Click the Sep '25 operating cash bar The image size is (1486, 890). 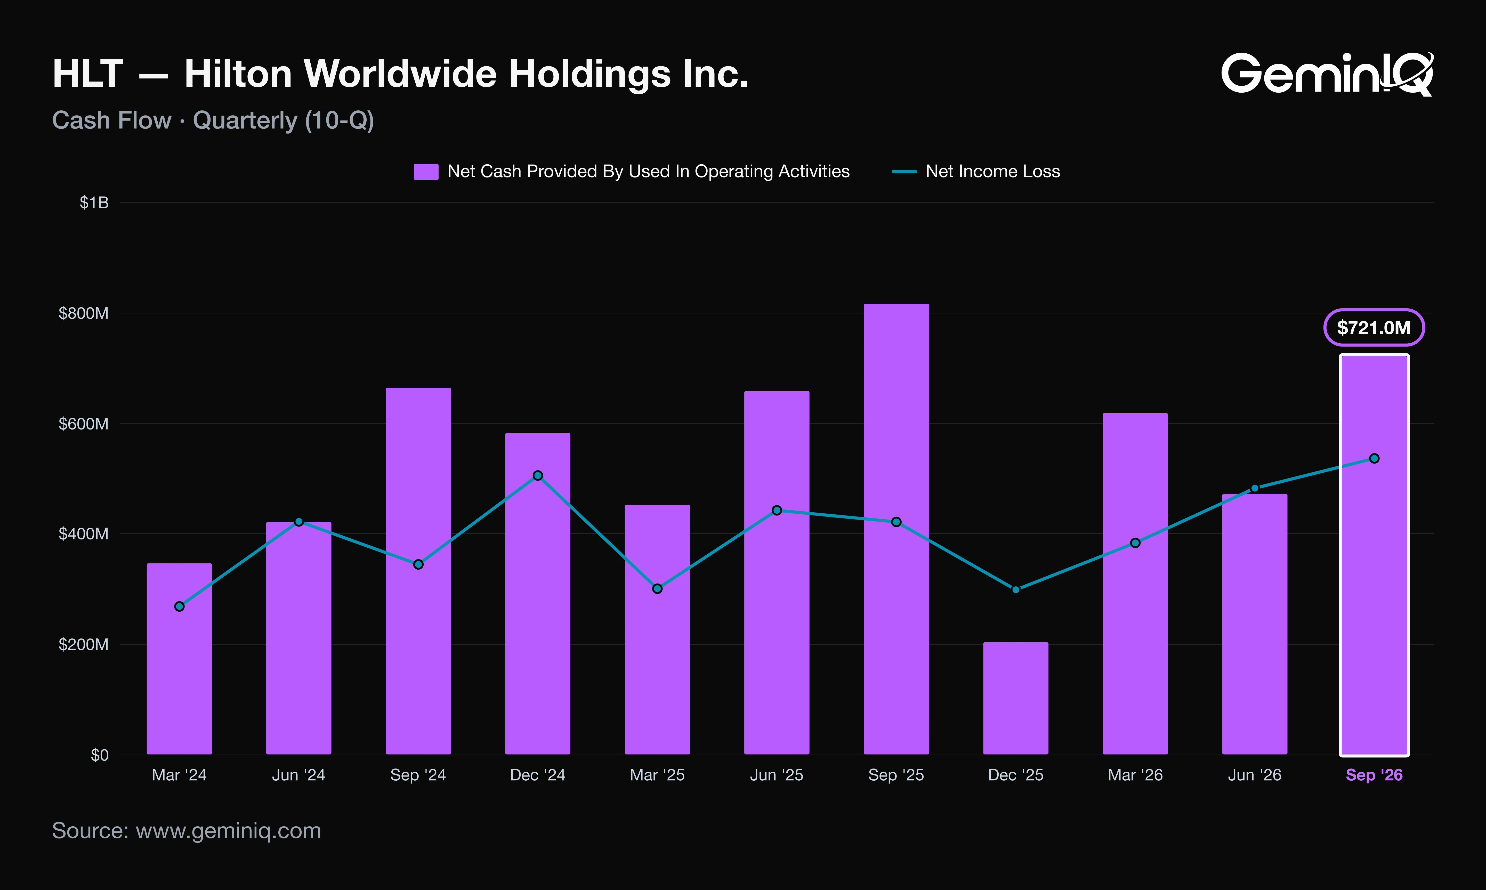[x=896, y=529]
